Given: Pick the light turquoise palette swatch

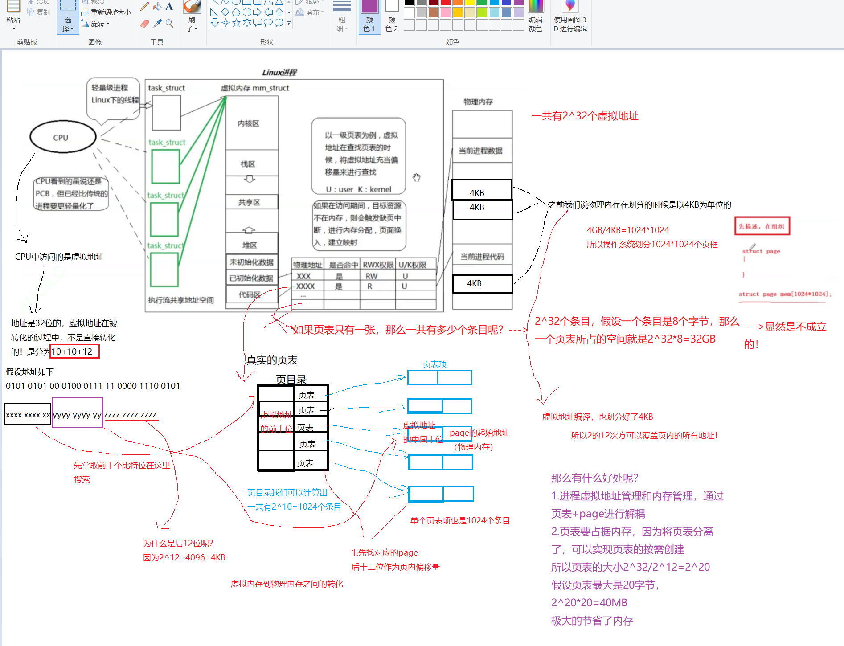Looking at the screenshot, I should [x=494, y=12].
